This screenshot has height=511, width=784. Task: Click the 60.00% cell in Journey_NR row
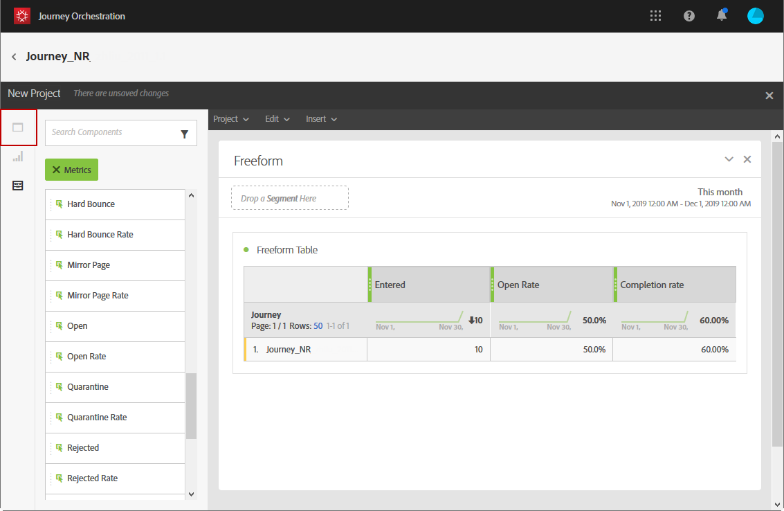pos(675,350)
